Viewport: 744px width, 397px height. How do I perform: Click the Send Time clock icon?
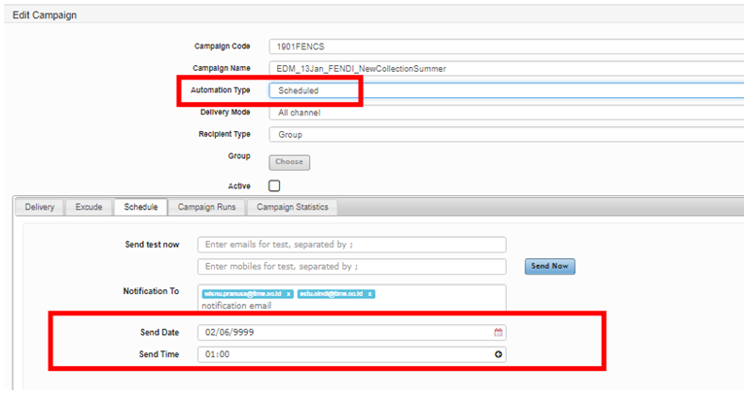pos(498,355)
